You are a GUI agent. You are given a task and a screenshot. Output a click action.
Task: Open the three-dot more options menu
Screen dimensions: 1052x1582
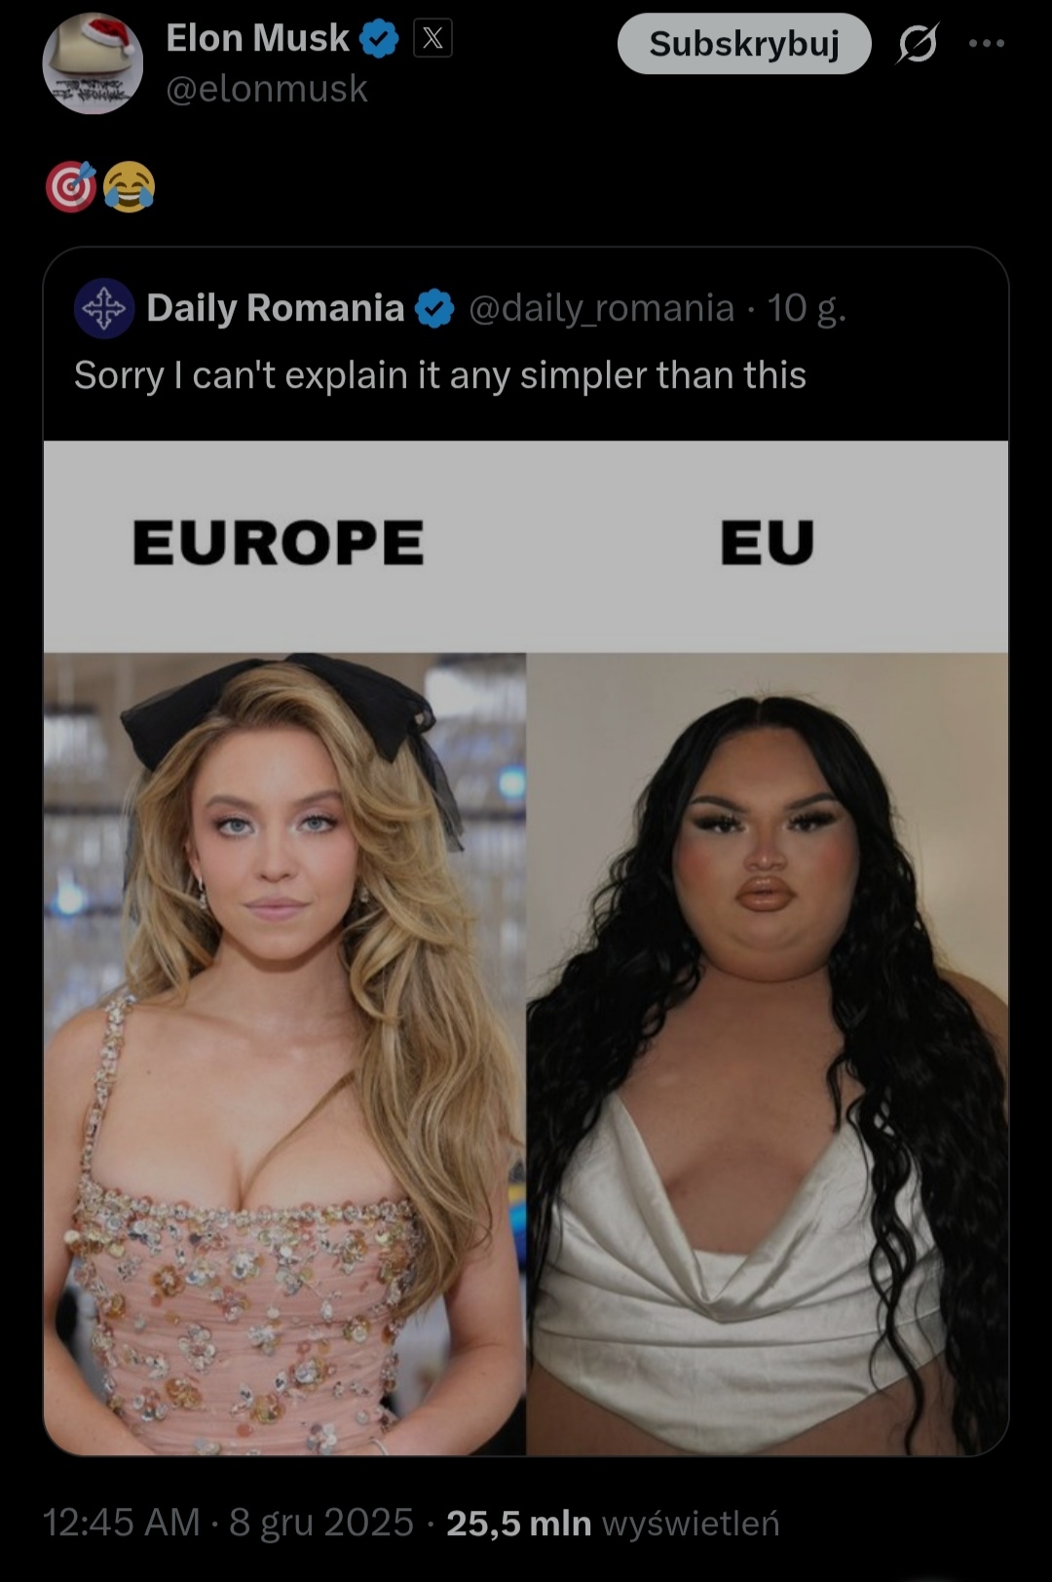pos(986,43)
